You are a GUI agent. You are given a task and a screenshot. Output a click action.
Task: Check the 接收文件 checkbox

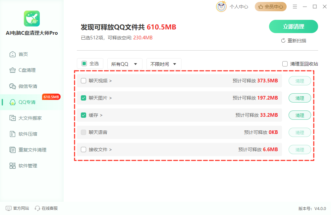coord(83,150)
